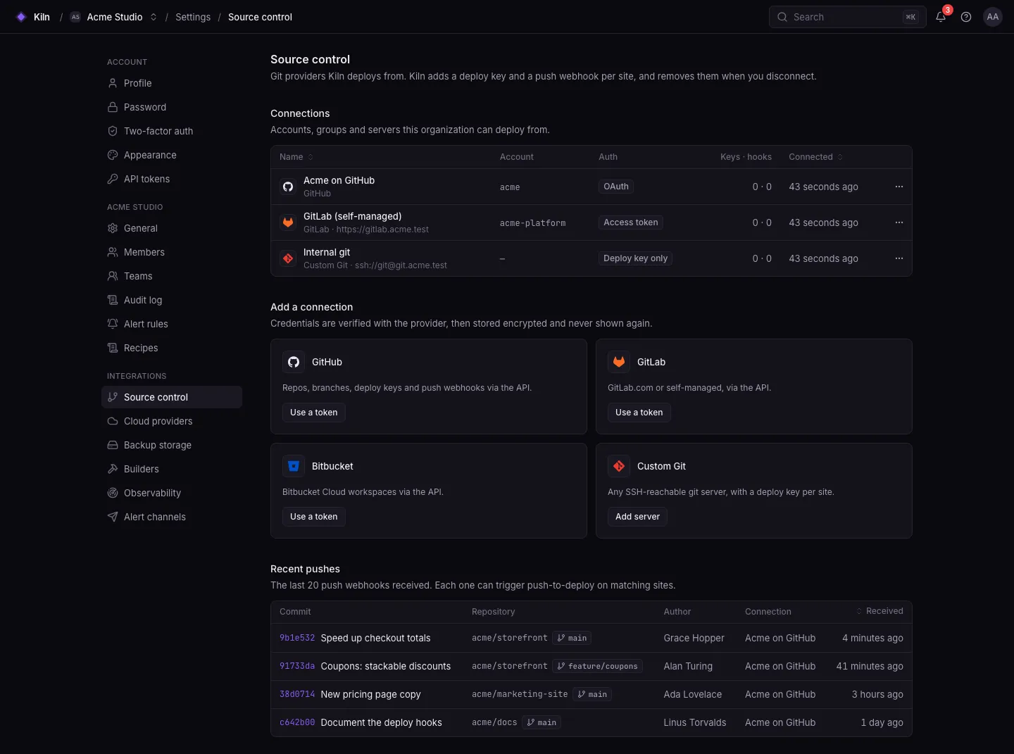Click the main branch tag for acme/docs
This screenshot has width=1014, height=754.
click(x=542, y=722)
